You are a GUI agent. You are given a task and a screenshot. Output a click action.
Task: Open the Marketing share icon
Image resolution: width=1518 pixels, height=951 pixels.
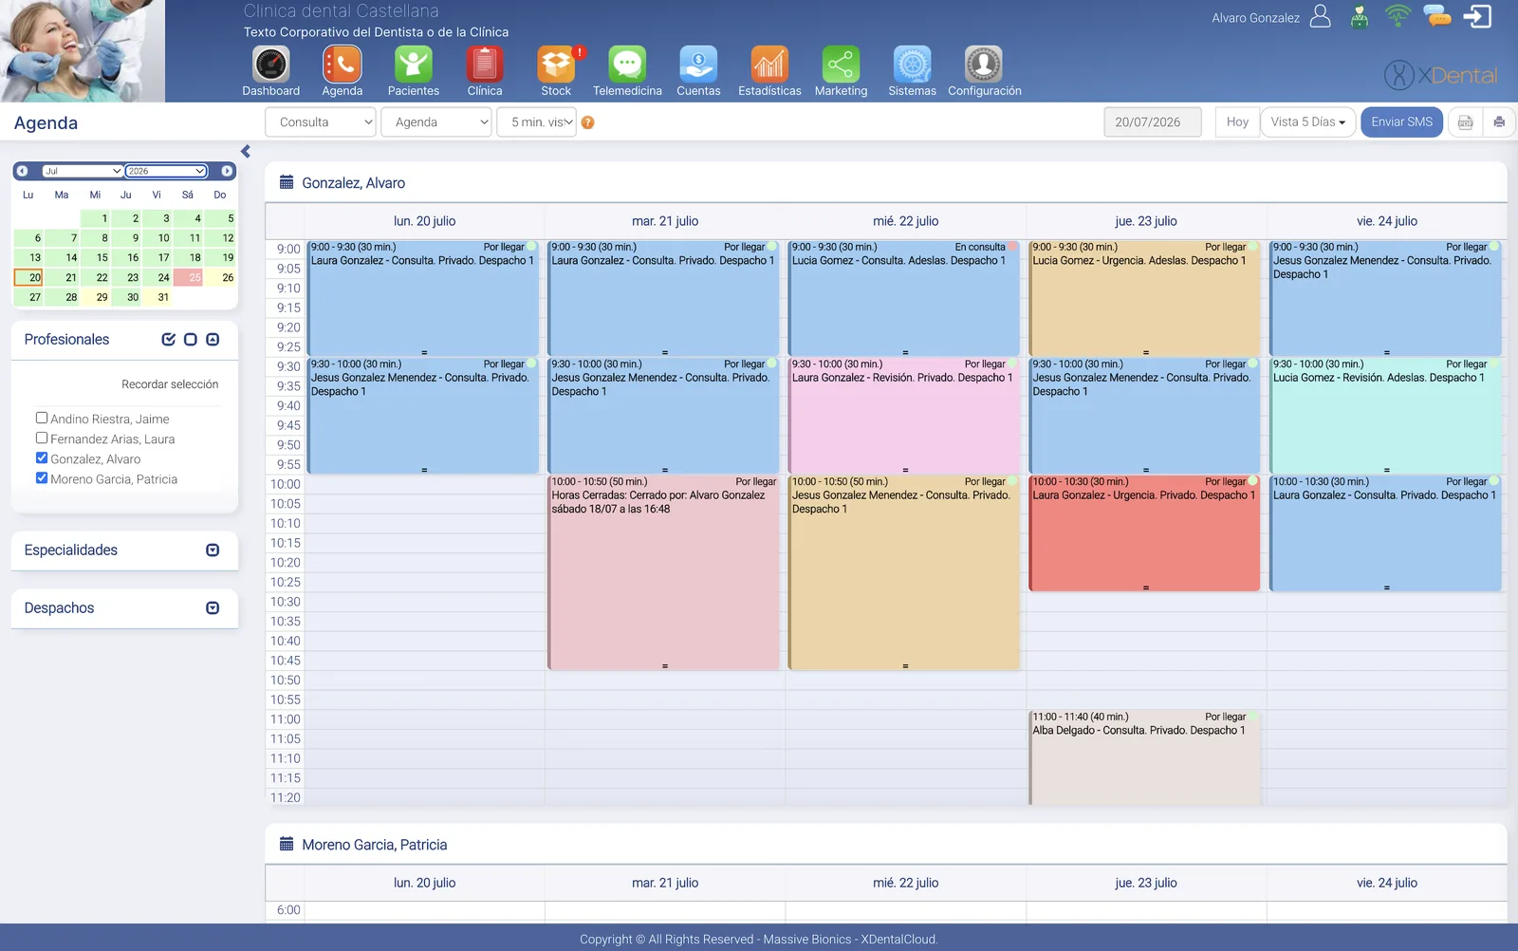pos(841,65)
